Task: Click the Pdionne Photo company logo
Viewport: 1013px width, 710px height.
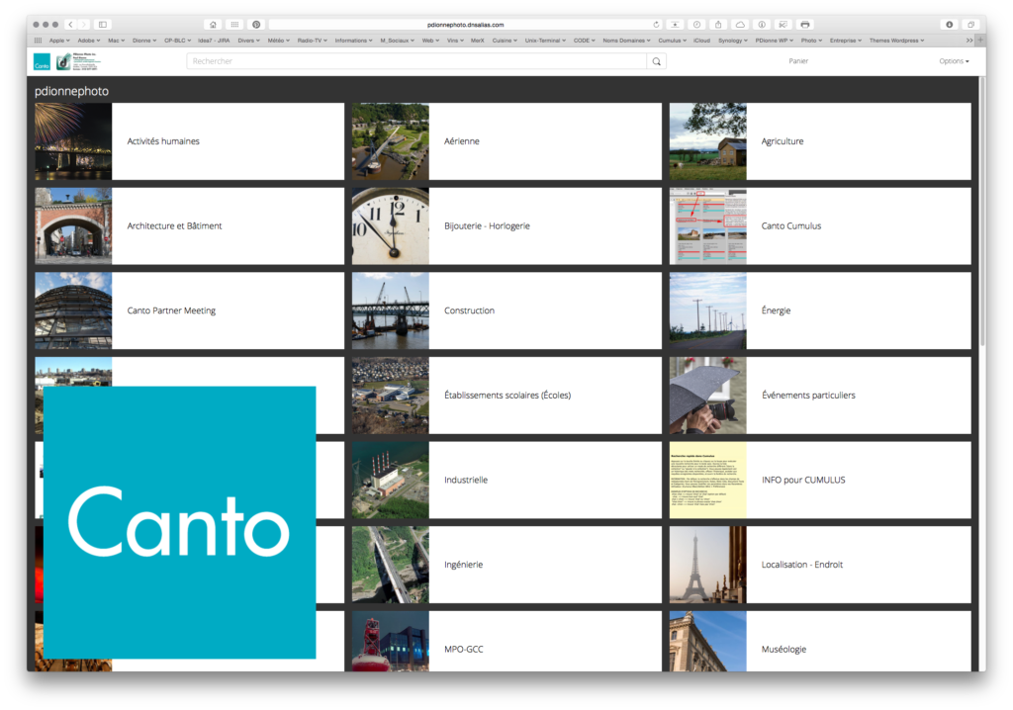Action: pyautogui.click(x=76, y=61)
